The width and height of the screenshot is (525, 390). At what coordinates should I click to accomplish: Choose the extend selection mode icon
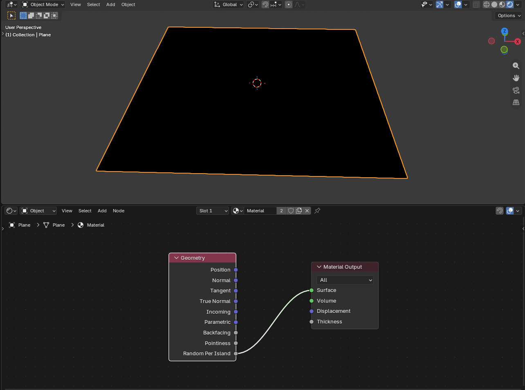(31, 16)
